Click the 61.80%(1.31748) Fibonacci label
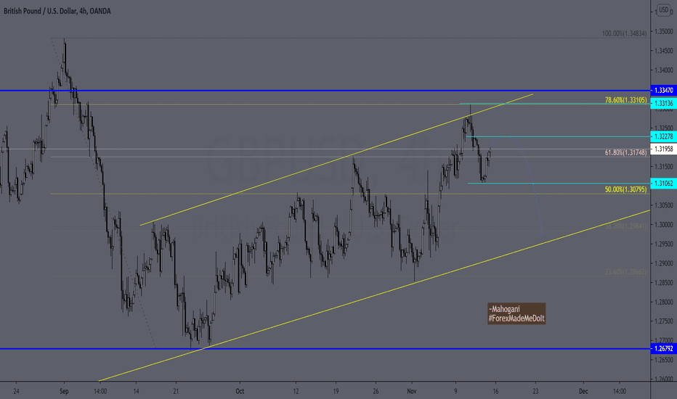The width and height of the screenshot is (677, 399). tap(625, 152)
